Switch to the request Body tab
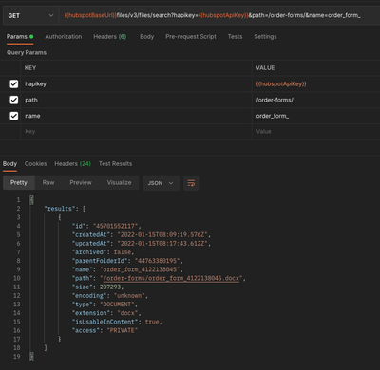The width and height of the screenshot is (380, 370). [147, 37]
